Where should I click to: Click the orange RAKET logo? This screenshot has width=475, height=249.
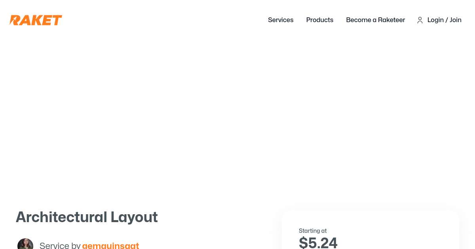36,20
